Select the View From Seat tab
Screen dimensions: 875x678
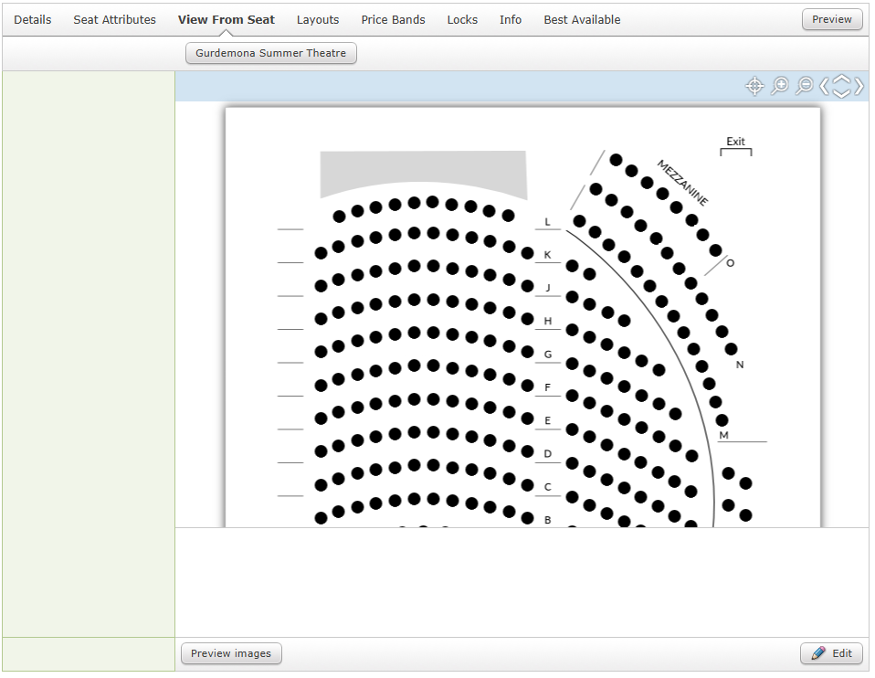[226, 19]
